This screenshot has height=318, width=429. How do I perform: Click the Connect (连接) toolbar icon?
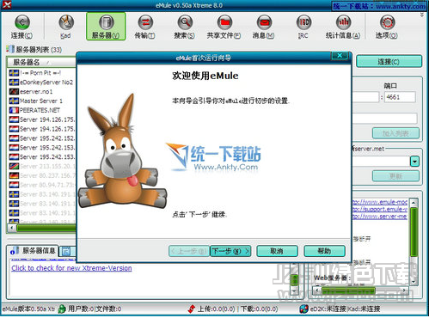tap(21, 22)
